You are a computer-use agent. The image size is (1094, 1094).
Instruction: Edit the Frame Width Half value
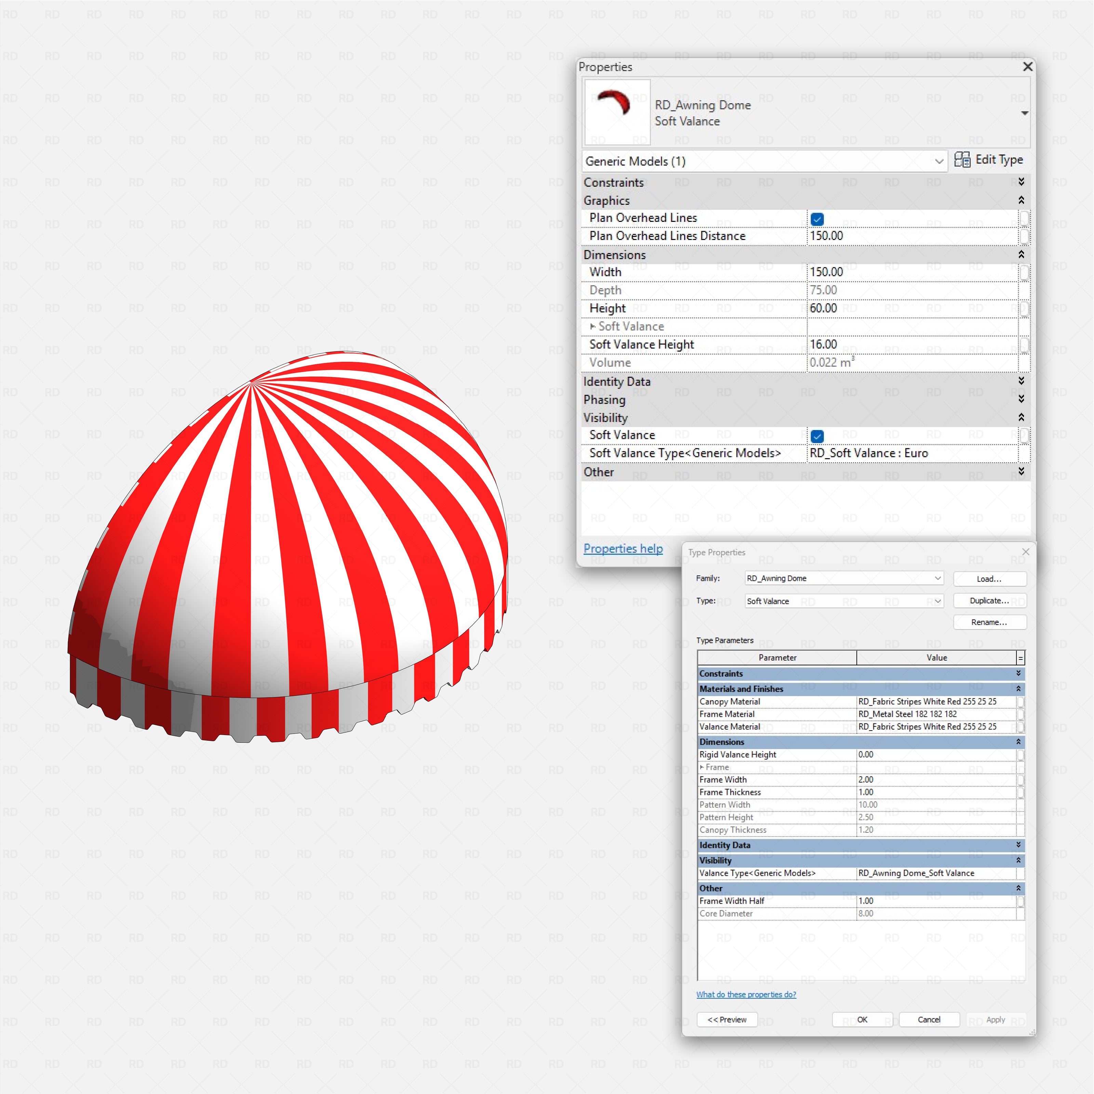pos(936,901)
